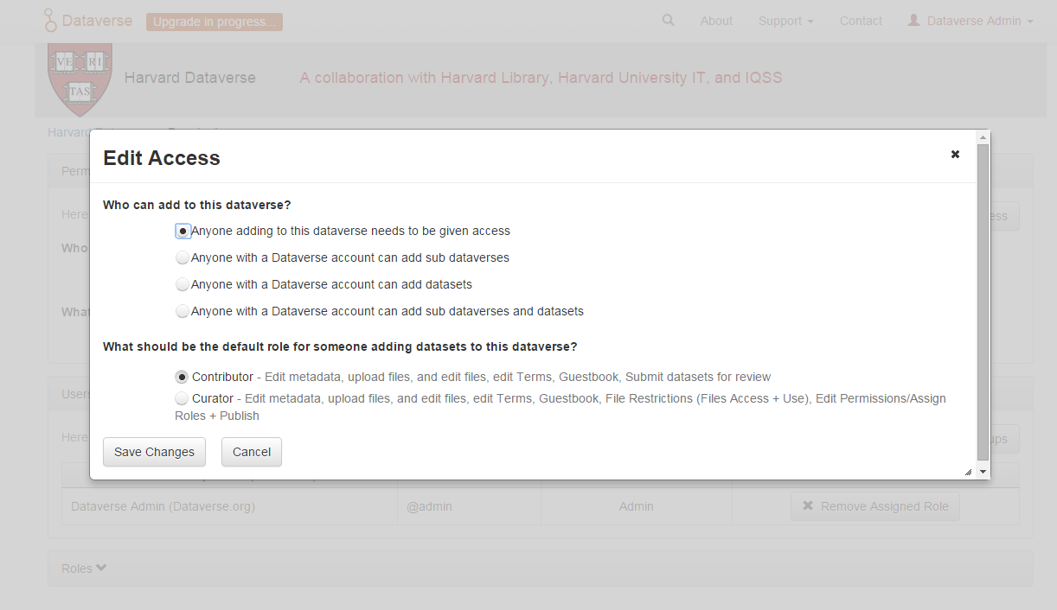Click the scrollbar up arrow
The height and width of the screenshot is (610, 1057).
click(983, 137)
